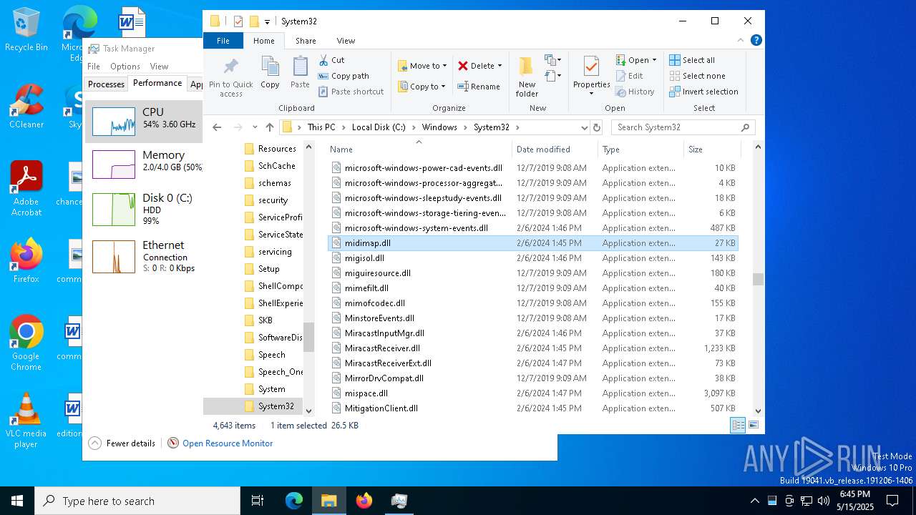Click Edit in Open group
Viewport: 916px width, 515px height.
pyautogui.click(x=629, y=76)
